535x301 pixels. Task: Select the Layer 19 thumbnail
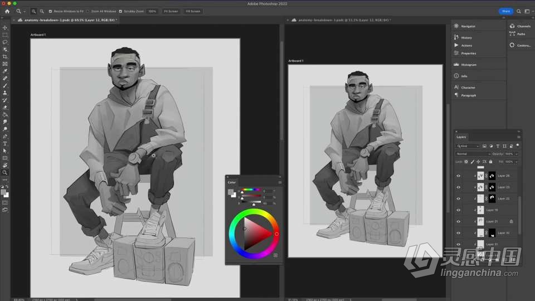click(x=480, y=210)
